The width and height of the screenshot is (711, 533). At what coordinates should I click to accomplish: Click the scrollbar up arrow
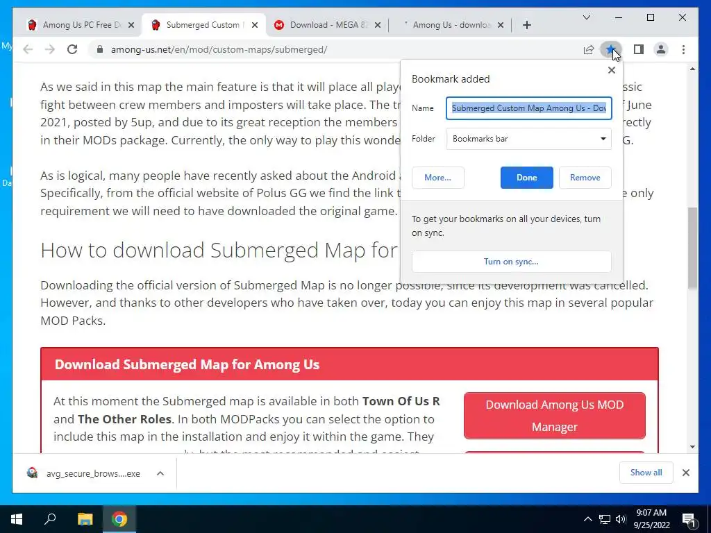pyautogui.click(x=692, y=69)
